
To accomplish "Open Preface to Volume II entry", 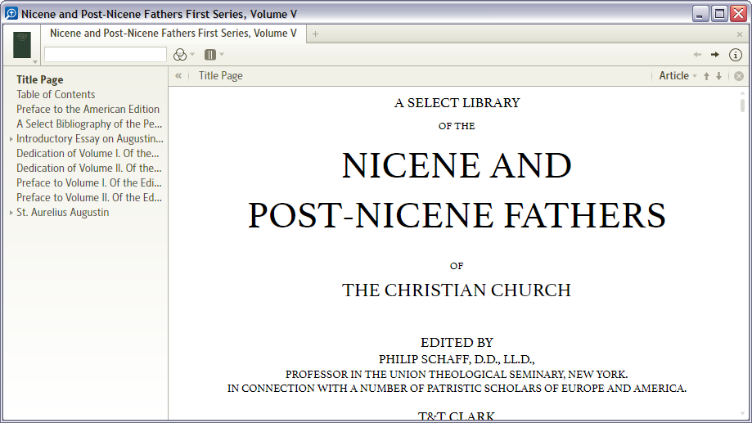I will pos(89,198).
